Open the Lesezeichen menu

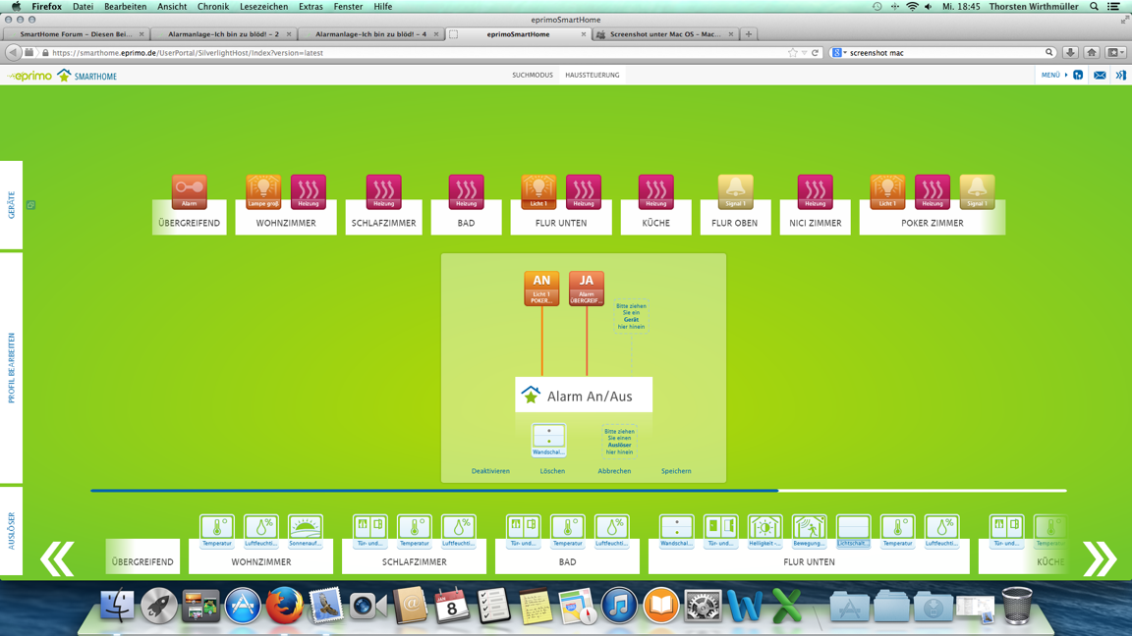click(x=263, y=7)
